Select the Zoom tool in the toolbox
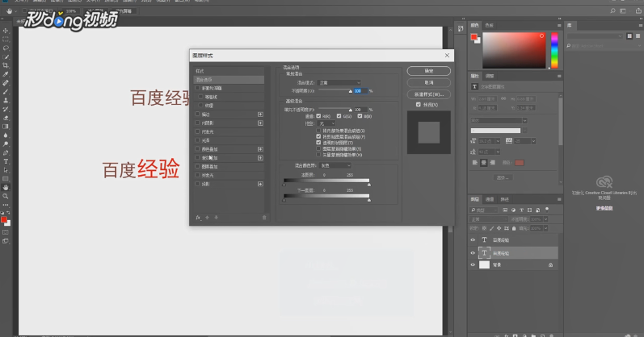The width and height of the screenshot is (644, 337). pyautogui.click(x=6, y=196)
